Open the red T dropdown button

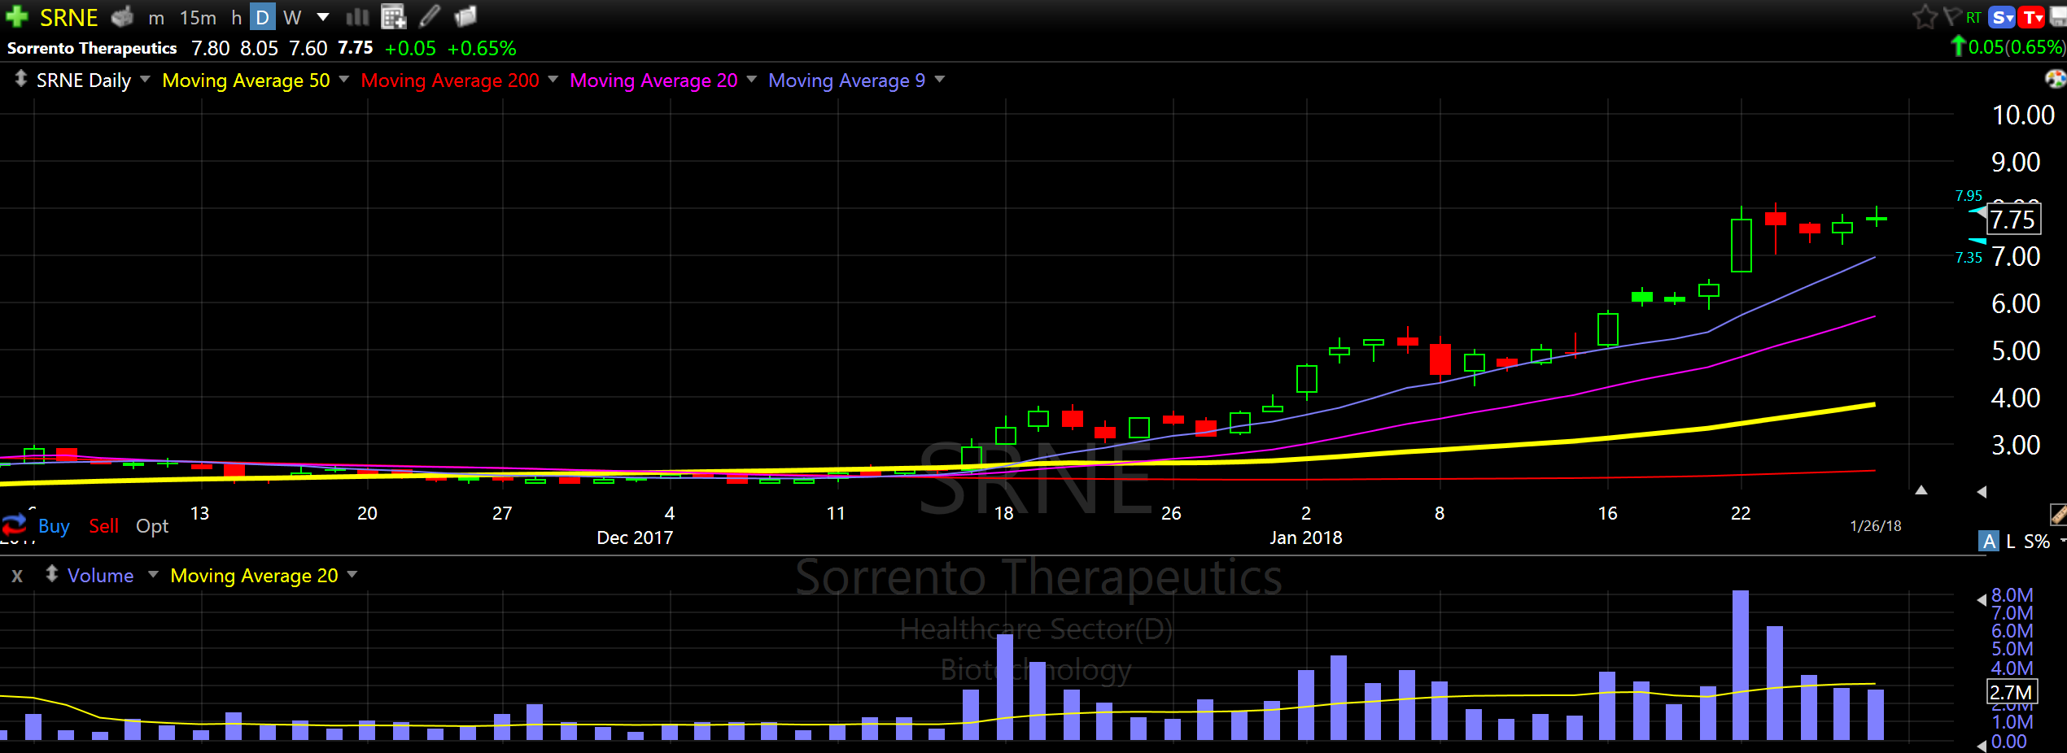coord(2032,17)
